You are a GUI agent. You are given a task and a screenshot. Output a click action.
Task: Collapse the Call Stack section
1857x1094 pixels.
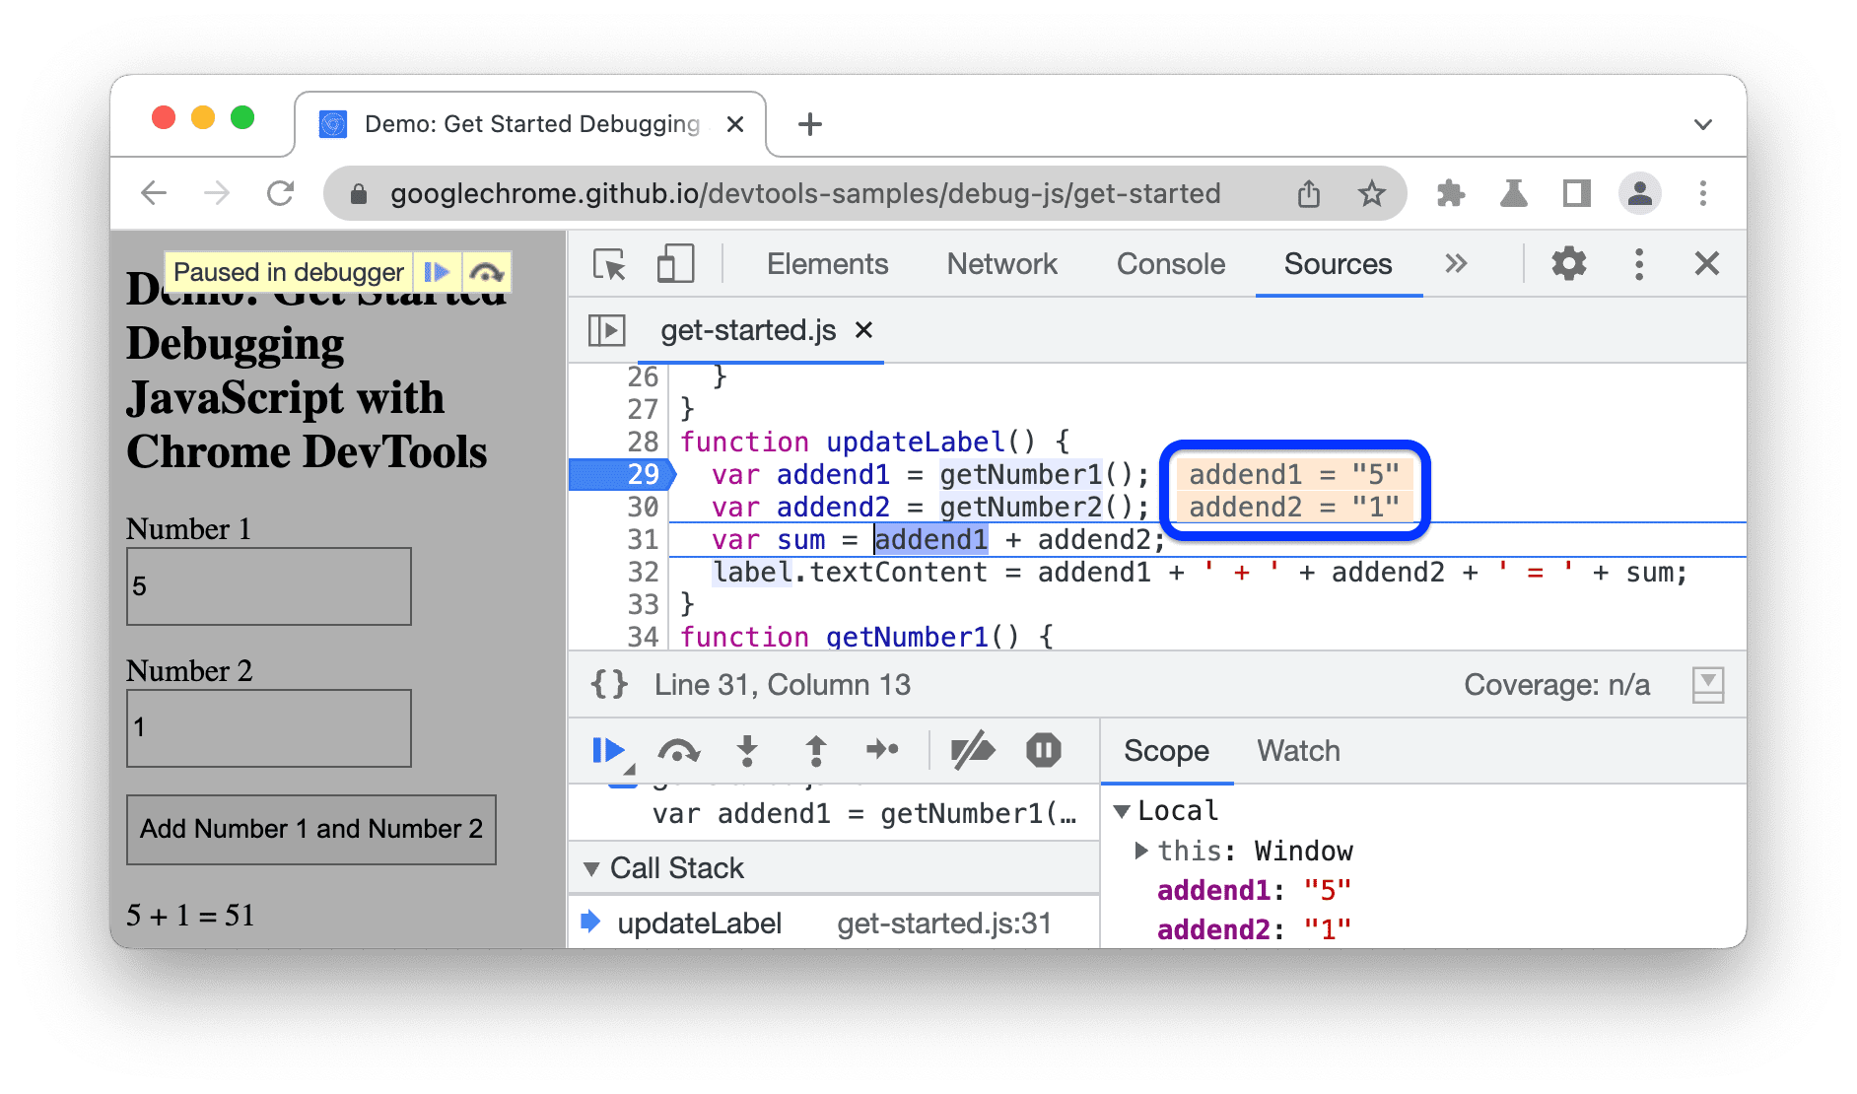592,867
